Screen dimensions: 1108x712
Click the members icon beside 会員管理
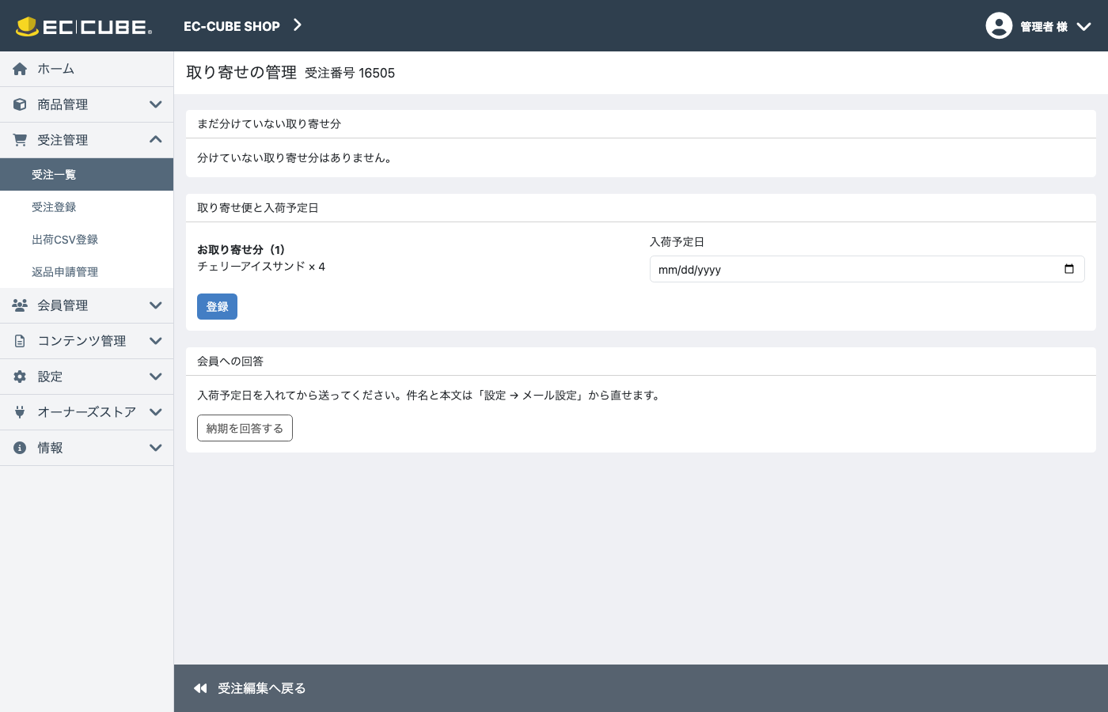coord(20,305)
